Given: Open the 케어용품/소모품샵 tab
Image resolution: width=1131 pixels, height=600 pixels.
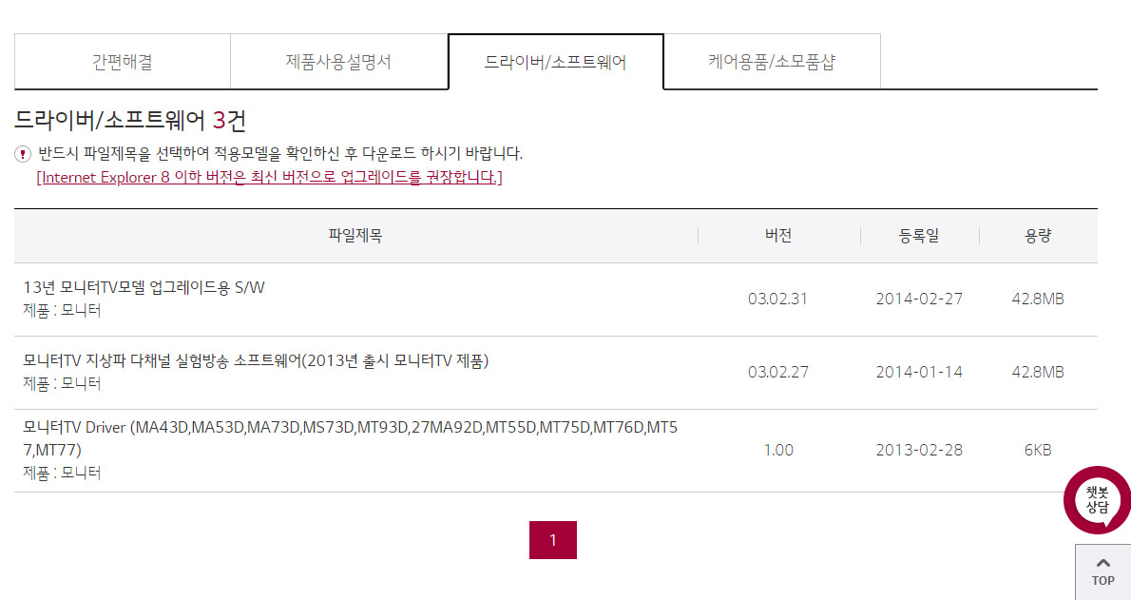Looking at the screenshot, I should pyautogui.click(x=772, y=62).
